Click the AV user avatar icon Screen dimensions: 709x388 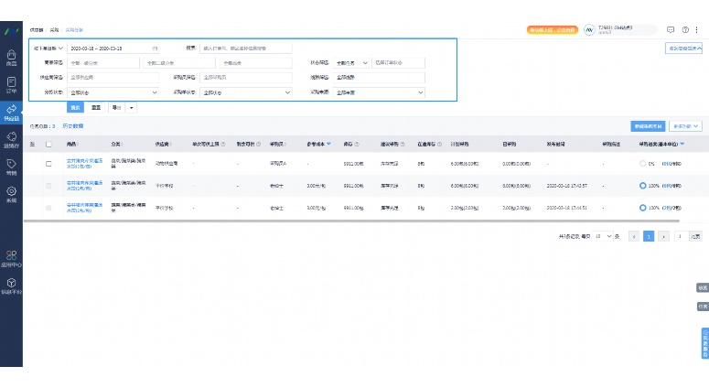[589, 30]
